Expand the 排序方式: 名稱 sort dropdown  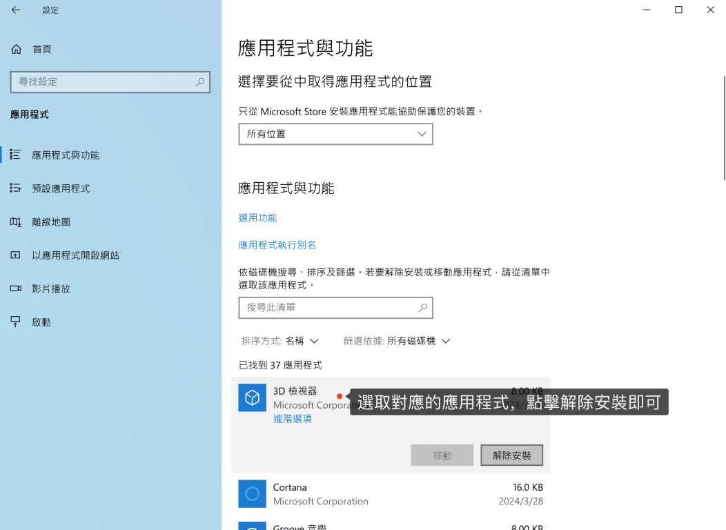pos(279,341)
